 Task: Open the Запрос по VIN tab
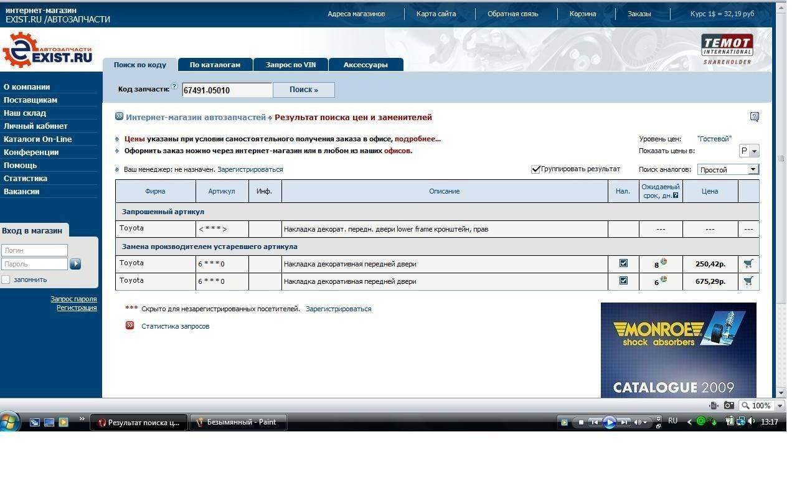pyautogui.click(x=290, y=65)
